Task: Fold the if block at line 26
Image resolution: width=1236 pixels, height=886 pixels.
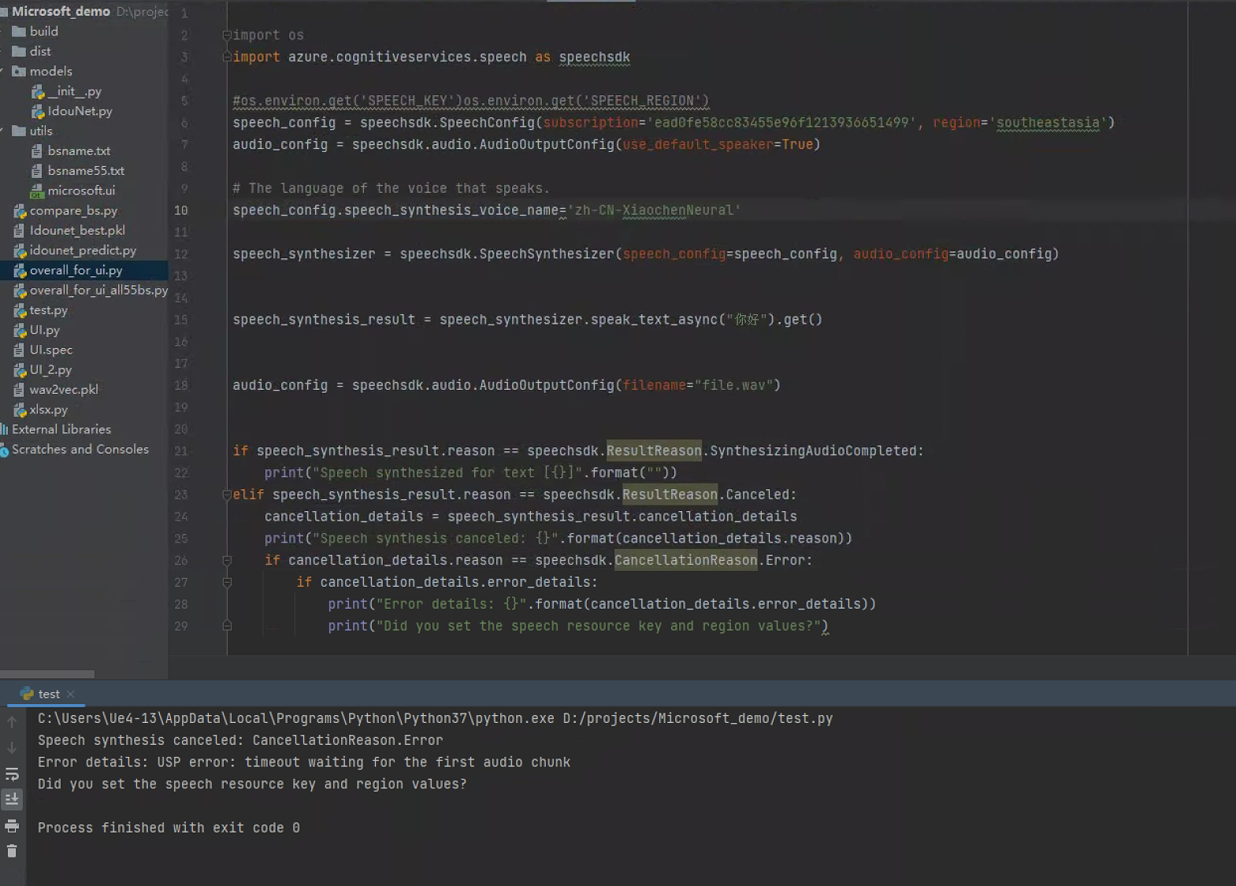Action: coord(227,561)
